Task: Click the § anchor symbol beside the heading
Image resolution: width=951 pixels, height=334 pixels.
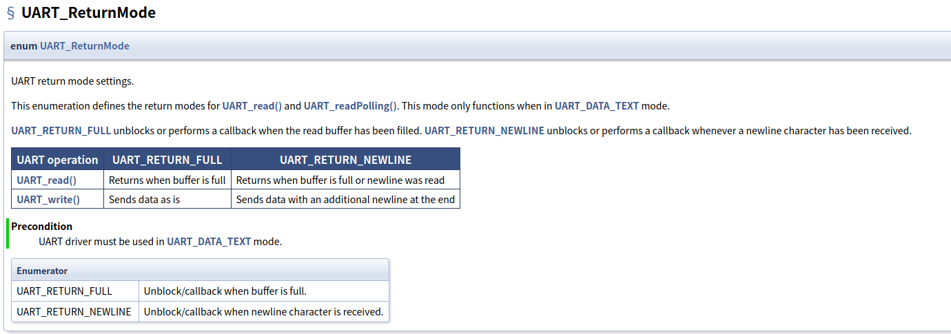Action: click(x=10, y=12)
